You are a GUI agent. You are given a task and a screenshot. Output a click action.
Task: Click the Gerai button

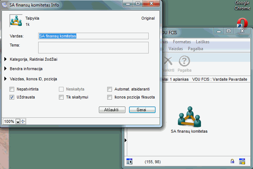point(142,109)
